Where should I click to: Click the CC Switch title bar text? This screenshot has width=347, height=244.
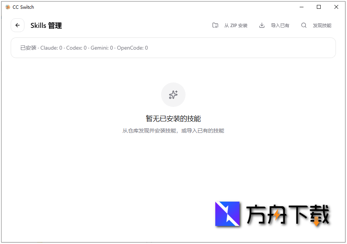[23, 7]
